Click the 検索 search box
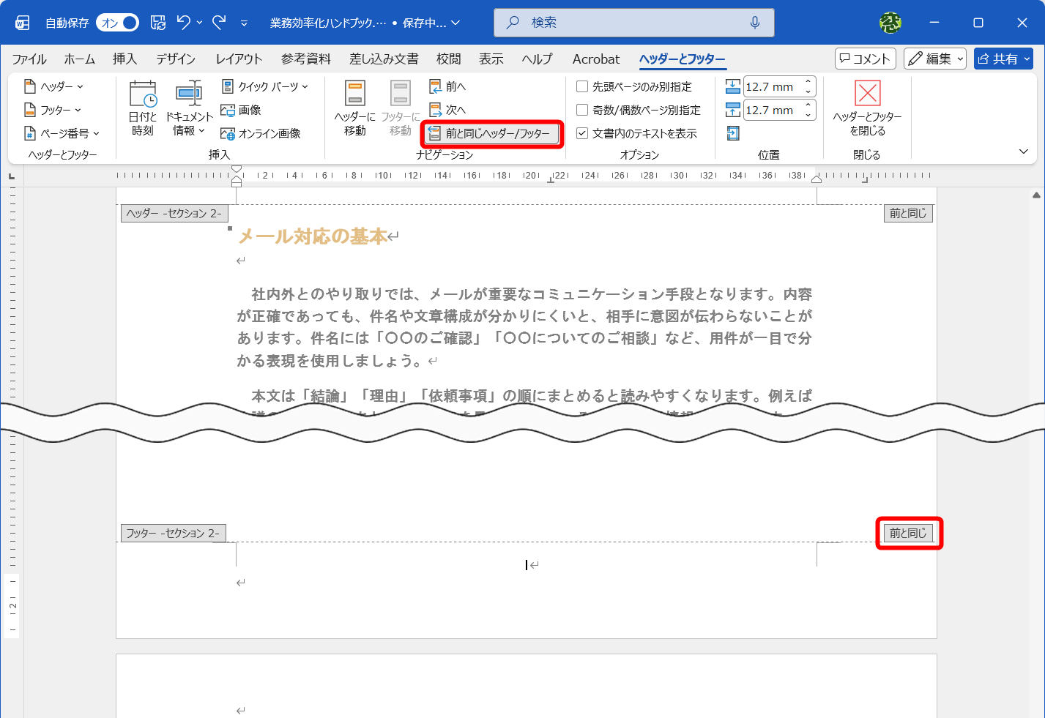 click(634, 23)
